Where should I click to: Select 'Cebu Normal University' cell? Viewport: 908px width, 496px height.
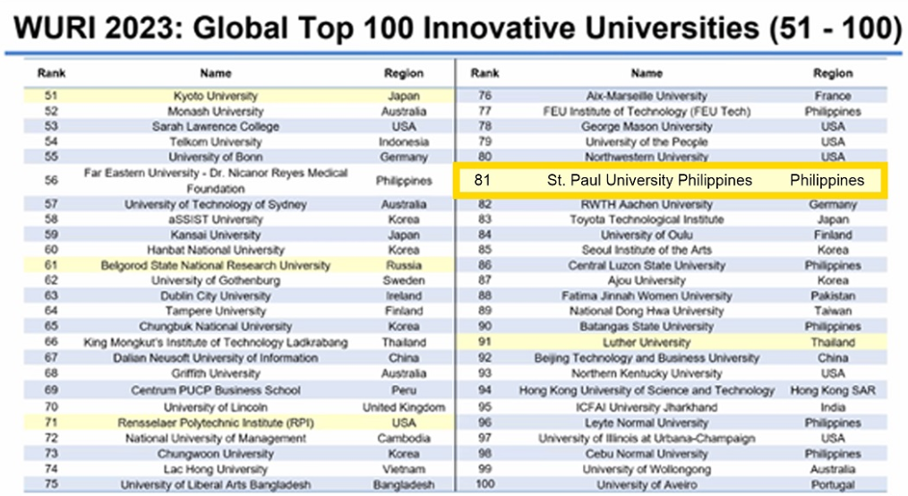pos(647,454)
